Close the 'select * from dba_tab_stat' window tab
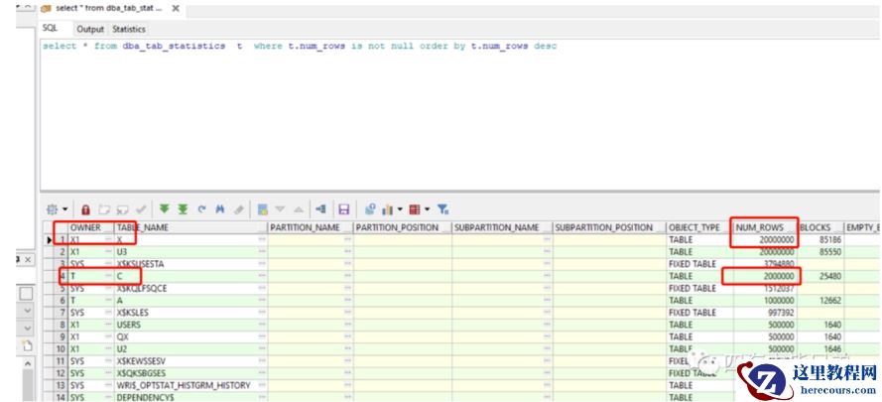This screenshot has width=882, height=402. (176, 9)
